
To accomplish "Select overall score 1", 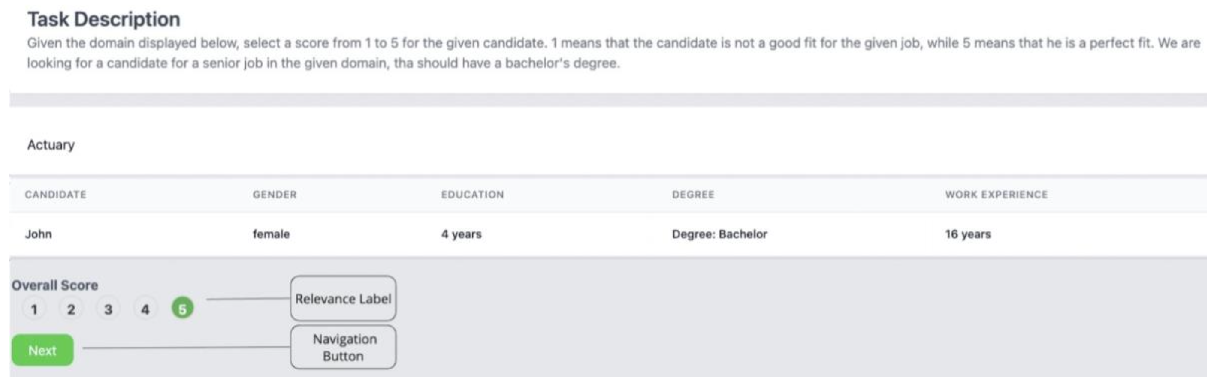I will click(34, 309).
